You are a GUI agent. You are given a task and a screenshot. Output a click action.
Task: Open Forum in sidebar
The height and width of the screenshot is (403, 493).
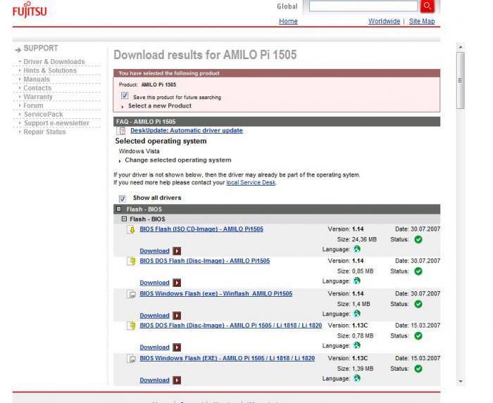[x=33, y=105]
